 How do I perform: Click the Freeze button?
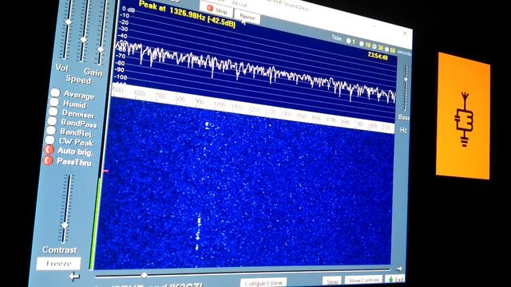pos(58,263)
